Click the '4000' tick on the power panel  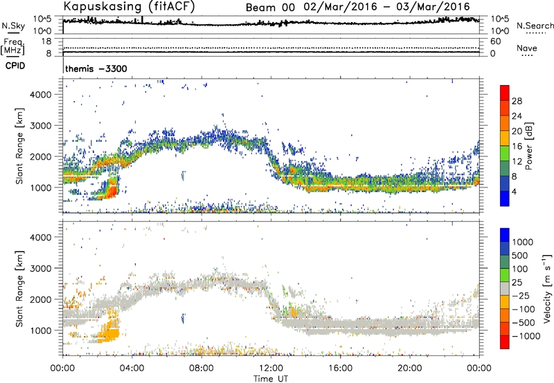[40, 95]
